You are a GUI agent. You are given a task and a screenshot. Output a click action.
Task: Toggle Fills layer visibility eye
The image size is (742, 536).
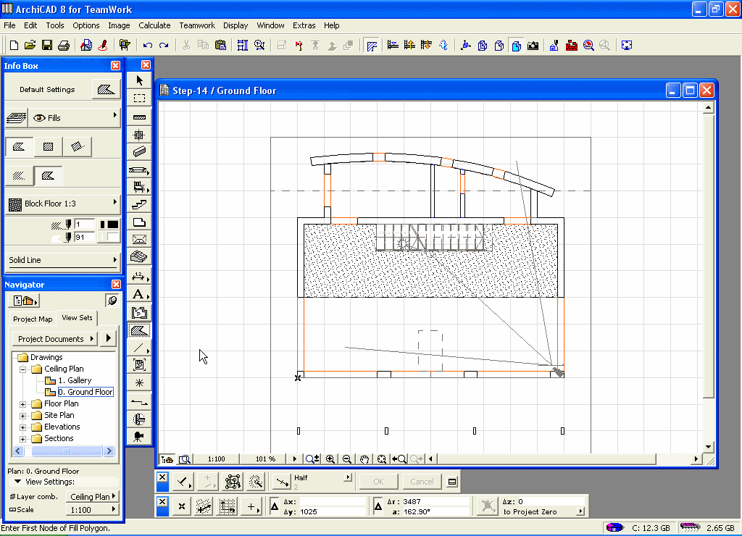(39, 118)
